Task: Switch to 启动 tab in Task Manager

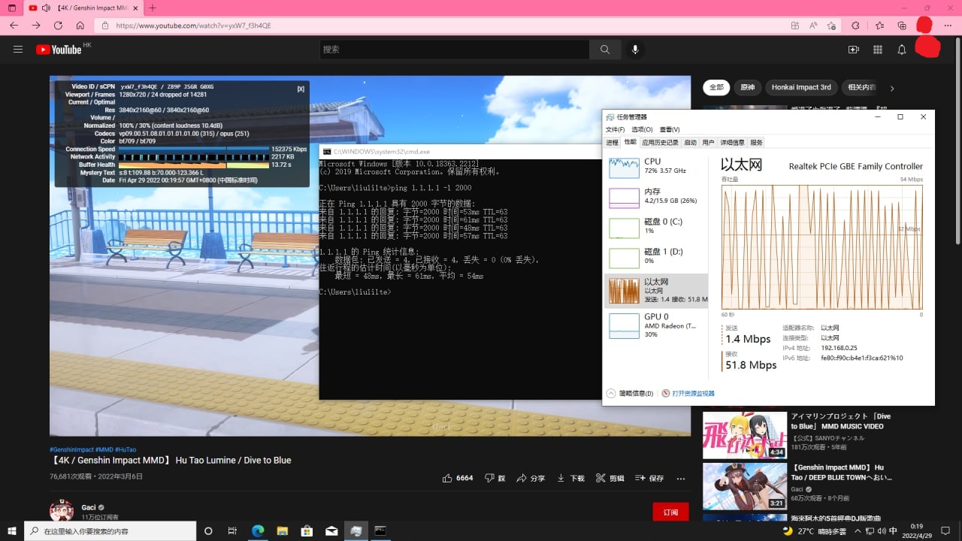Action: tap(690, 142)
